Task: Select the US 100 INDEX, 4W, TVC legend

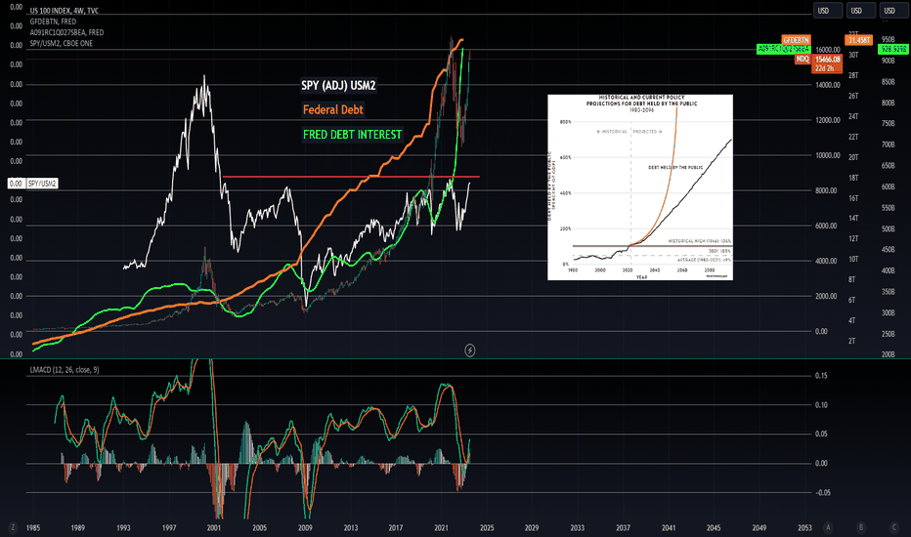Action: pos(65,11)
